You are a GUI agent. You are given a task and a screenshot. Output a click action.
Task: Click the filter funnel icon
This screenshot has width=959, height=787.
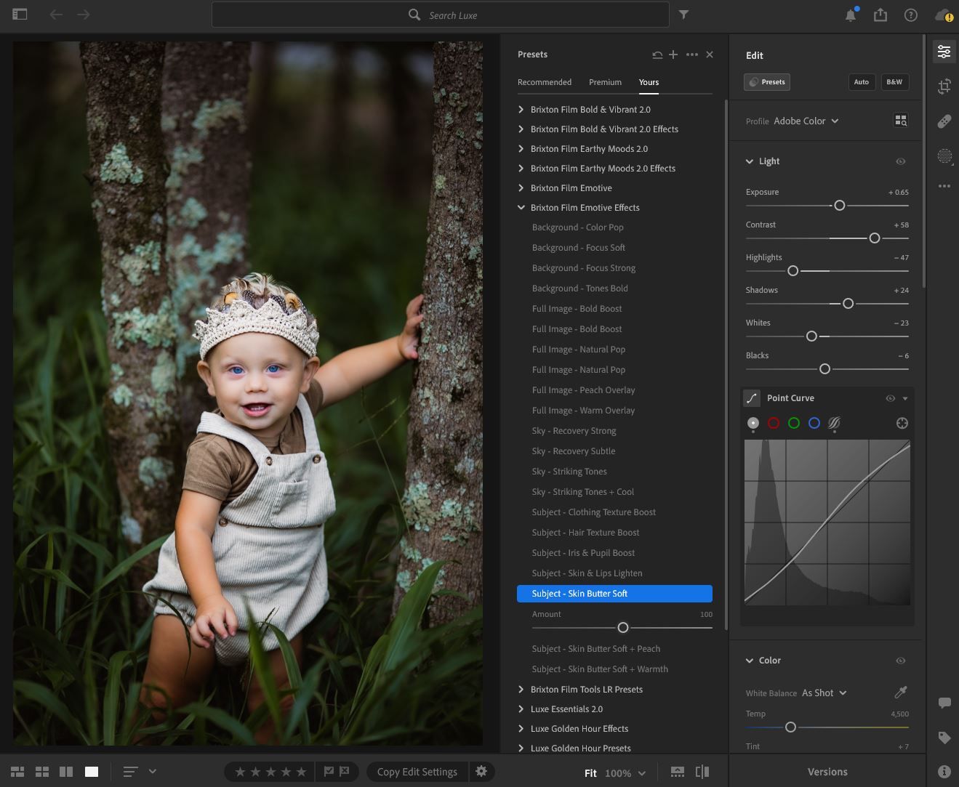click(683, 15)
